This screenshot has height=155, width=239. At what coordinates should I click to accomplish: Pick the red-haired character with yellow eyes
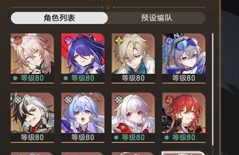coord(184,118)
